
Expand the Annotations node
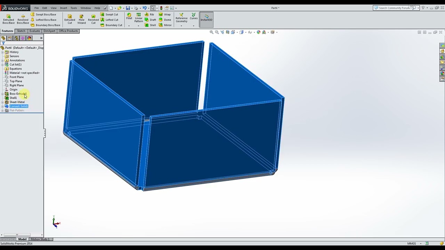(2, 60)
